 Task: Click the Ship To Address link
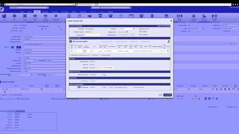pos(143,35)
